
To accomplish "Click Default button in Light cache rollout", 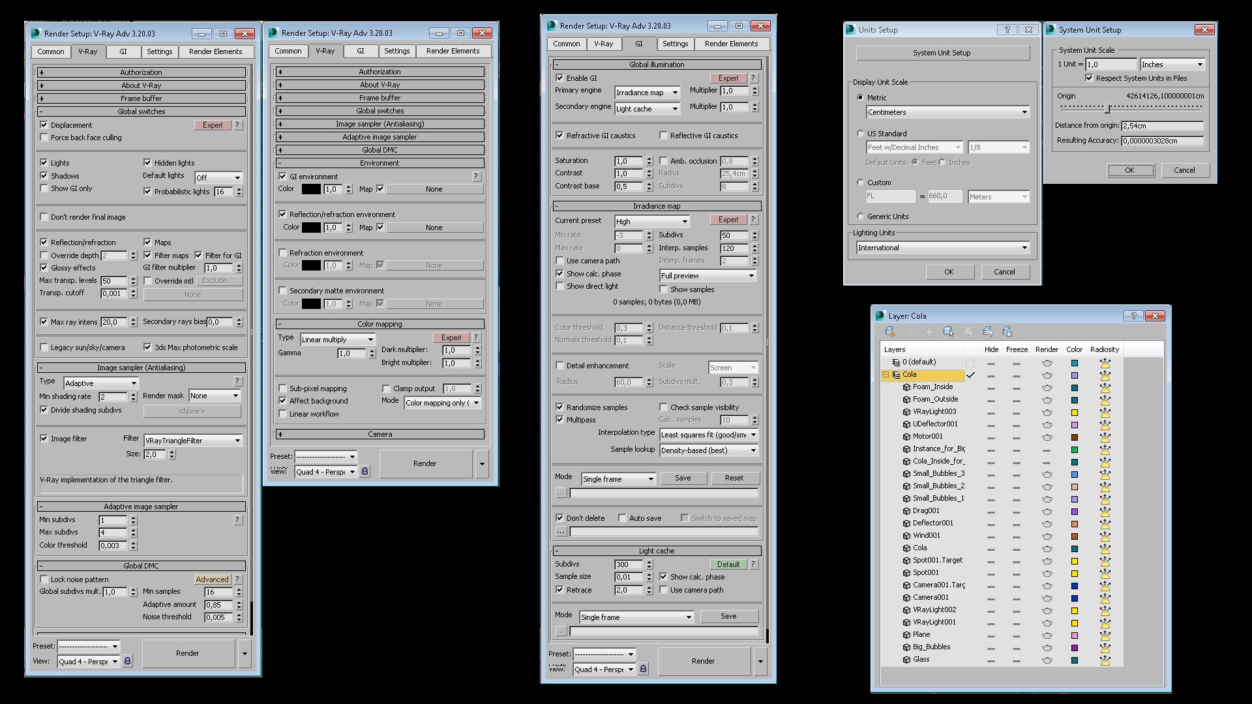I will [x=728, y=565].
